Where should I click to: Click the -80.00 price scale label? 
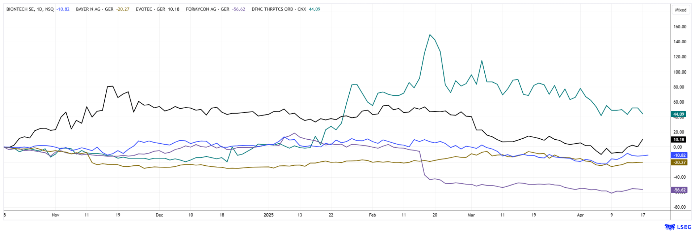coord(679,207)
